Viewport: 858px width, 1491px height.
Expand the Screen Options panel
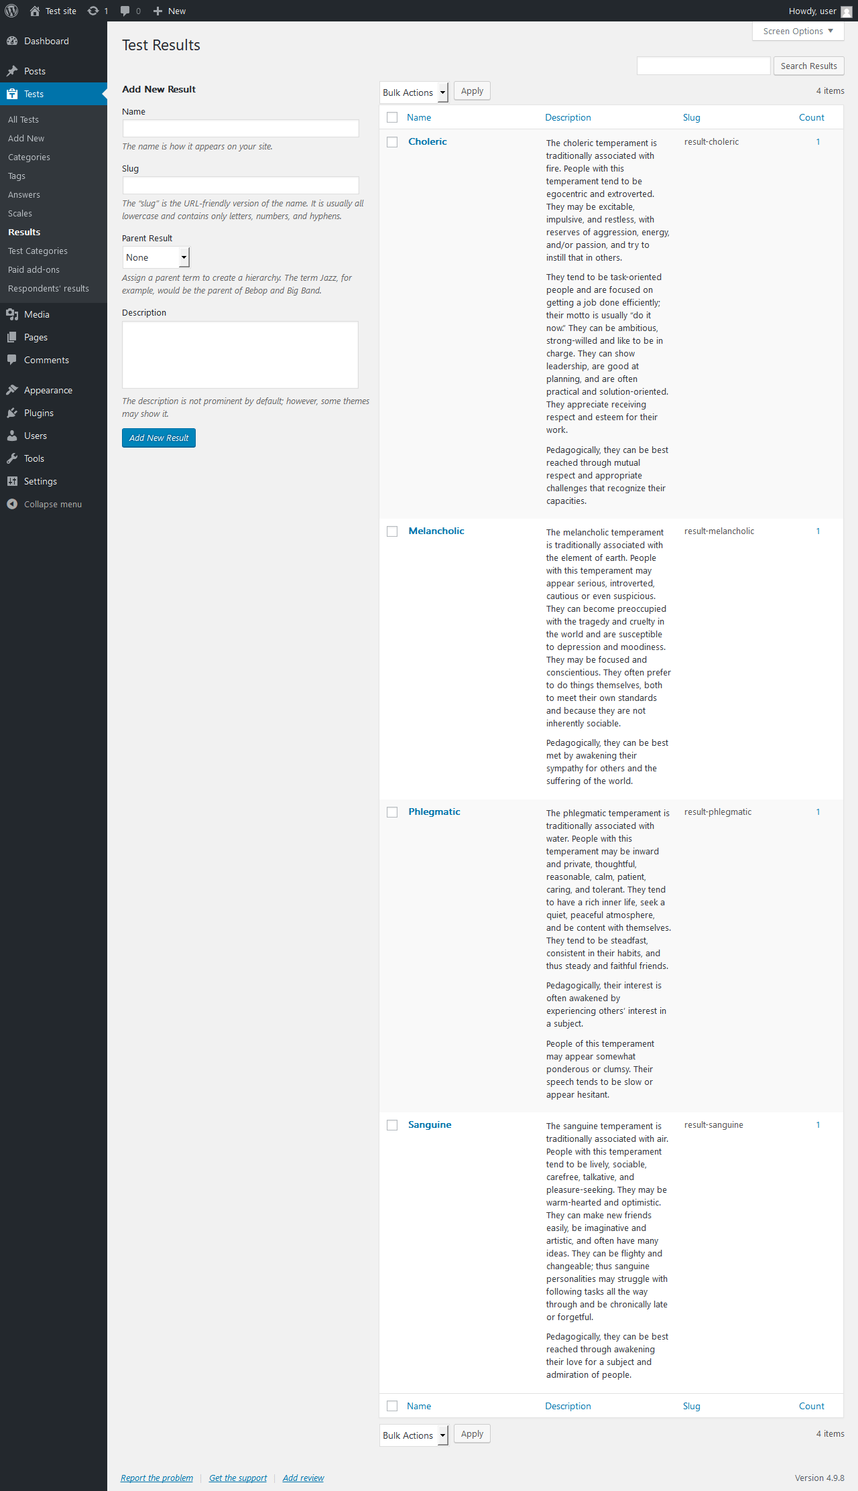pos(798,31)
